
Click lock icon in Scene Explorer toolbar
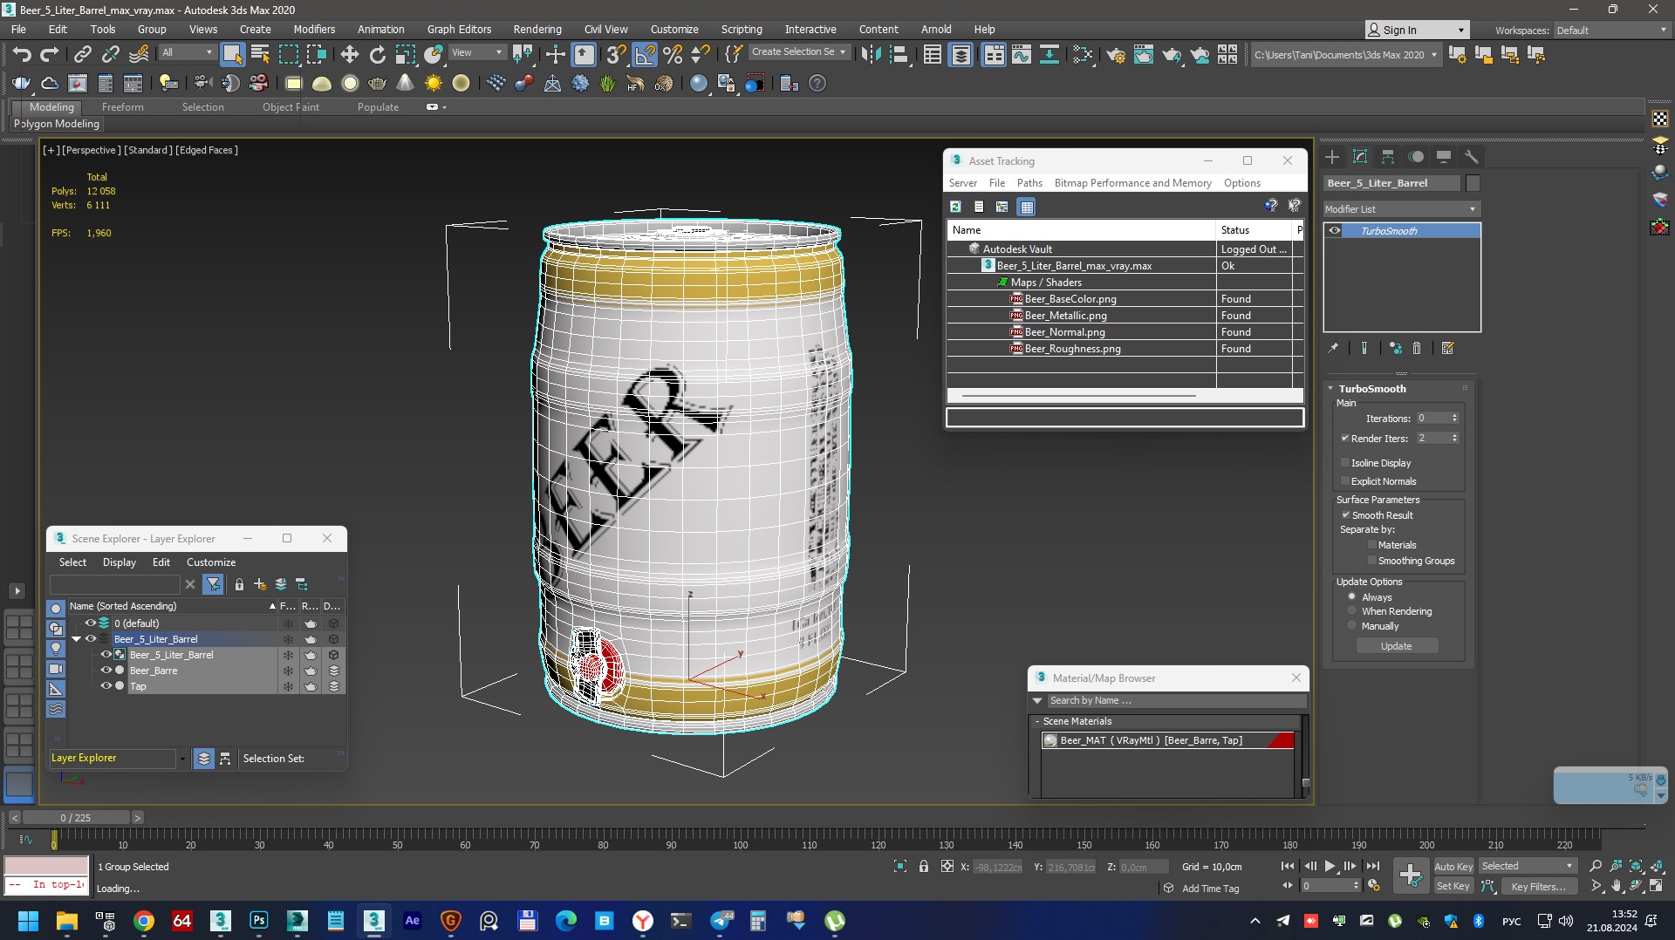point(239,584)
